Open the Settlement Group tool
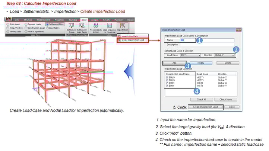 click(72, 28)
